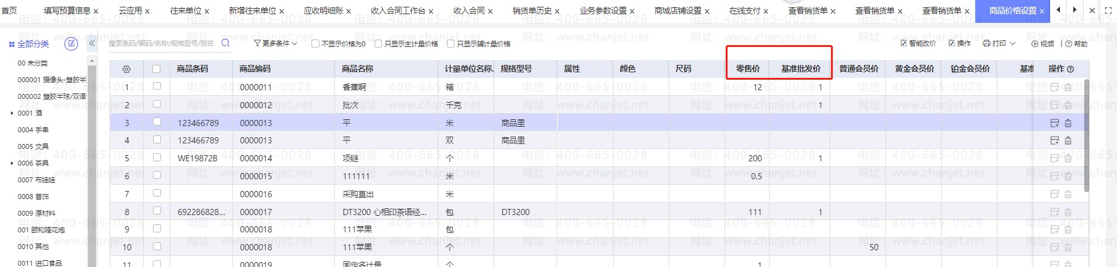Select 全部分类 heading
Viewport: 1117px width, 267px height.
coord(33,44)
